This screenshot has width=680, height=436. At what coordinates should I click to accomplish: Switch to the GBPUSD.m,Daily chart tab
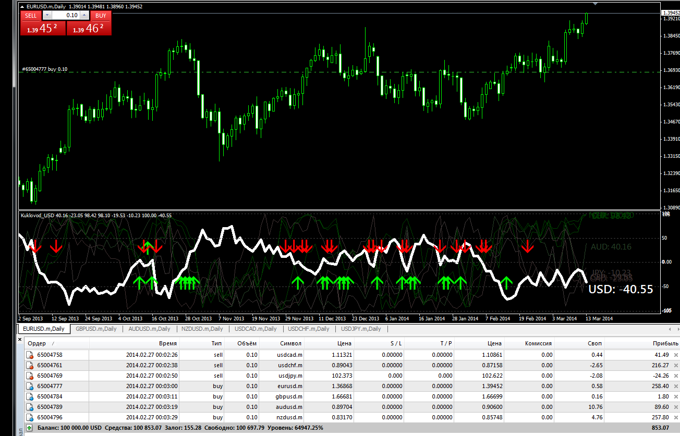point(96,329)
